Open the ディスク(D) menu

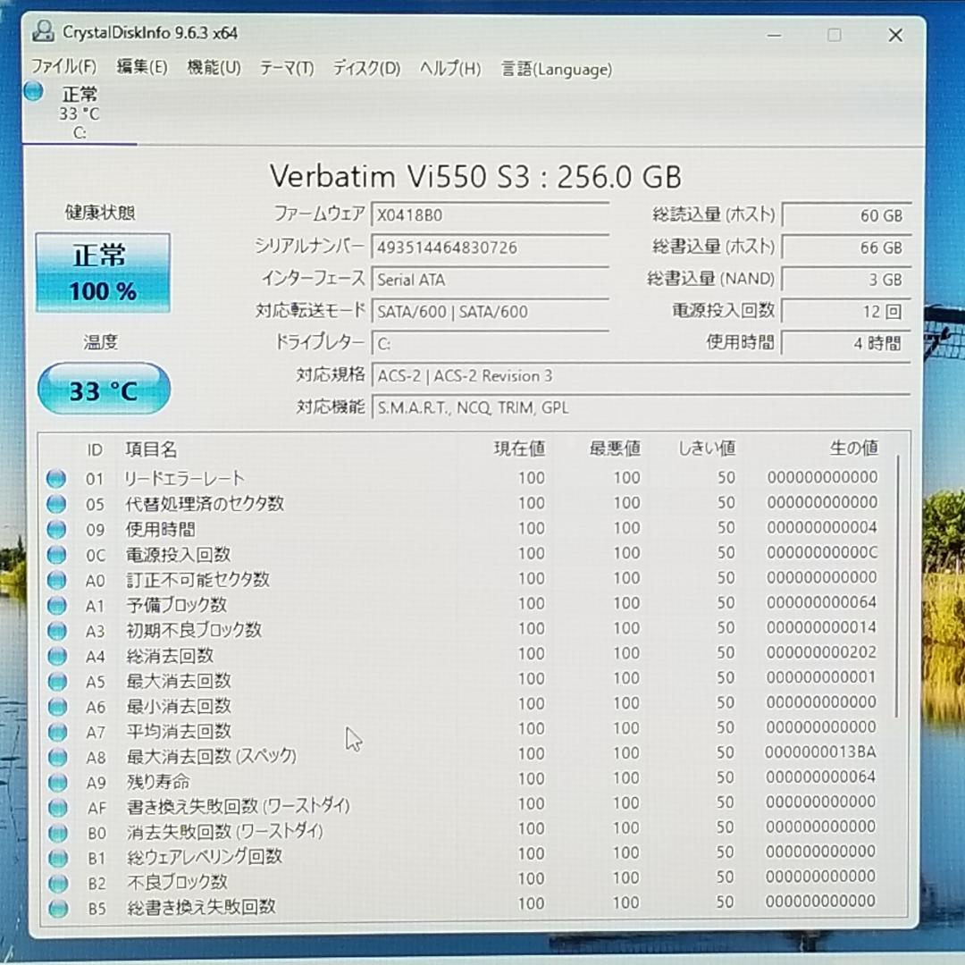pyautogui.click(x=367, y=68)
